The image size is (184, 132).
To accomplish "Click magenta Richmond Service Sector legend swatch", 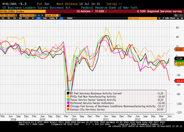I will pos(68,103).
